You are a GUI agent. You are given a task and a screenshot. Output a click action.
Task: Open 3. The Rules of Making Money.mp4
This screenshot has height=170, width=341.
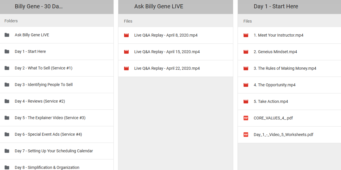click(x=285, y=69)
